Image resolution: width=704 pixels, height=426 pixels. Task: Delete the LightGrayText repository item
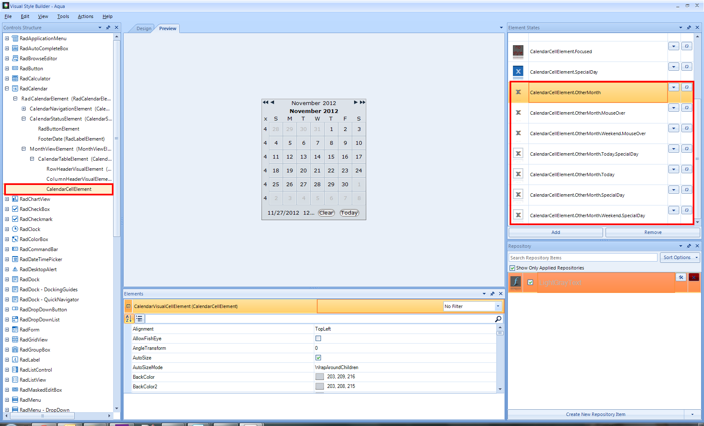tap(694, 277)
